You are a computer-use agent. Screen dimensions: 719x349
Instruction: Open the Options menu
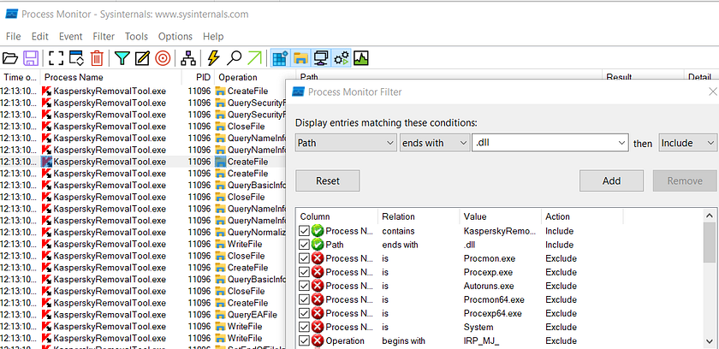tap(175, 36)
